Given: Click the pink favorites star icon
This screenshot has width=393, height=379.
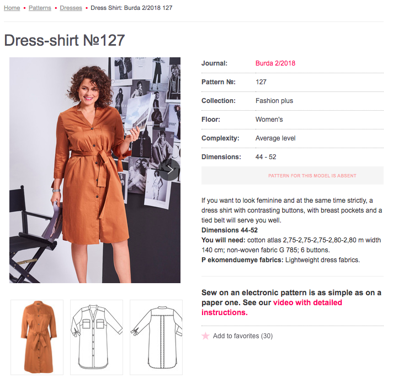Looking at the screenshot, I should 205,335.
